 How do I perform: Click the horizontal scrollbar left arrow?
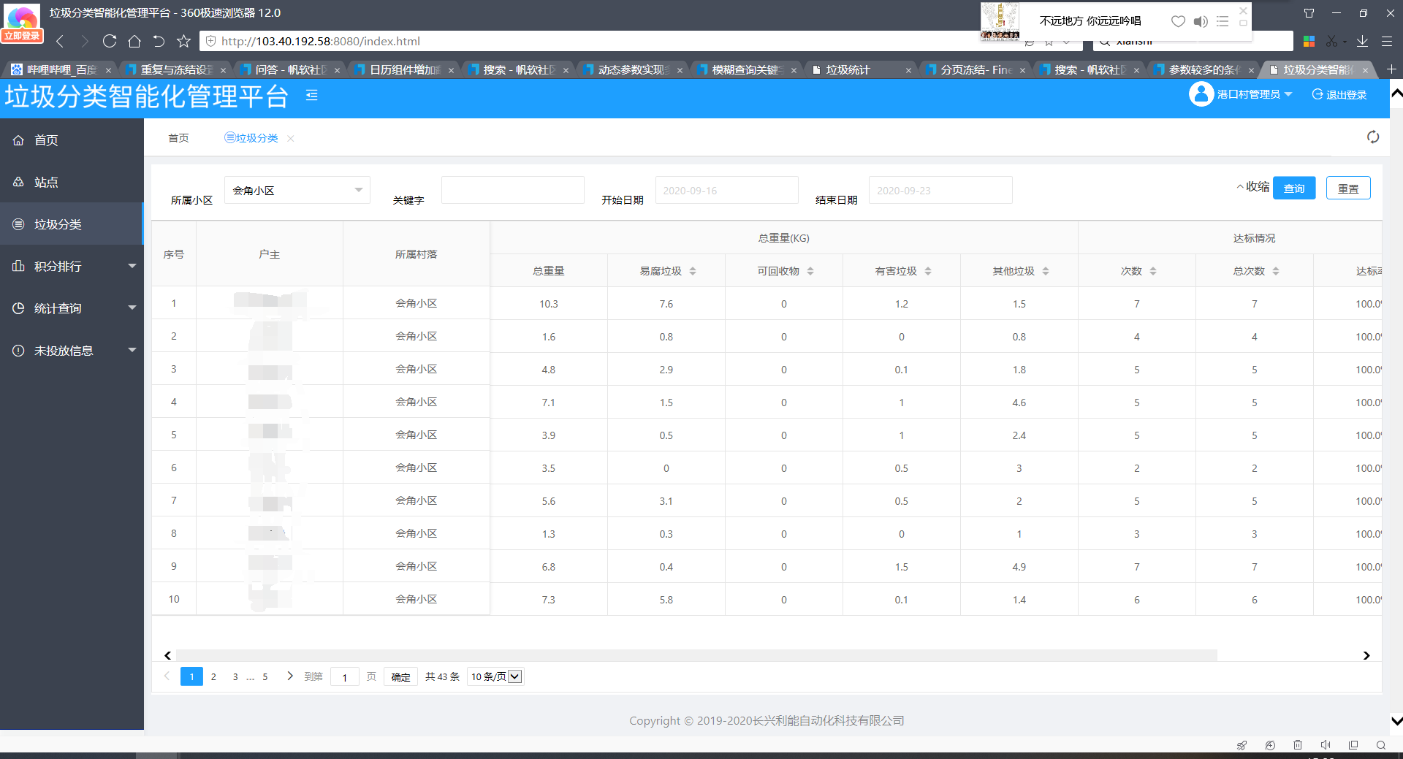pyautogui.click(x=168, y=655)
